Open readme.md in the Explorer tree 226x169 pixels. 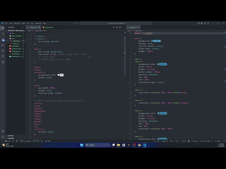pyautogui.click(x=16, y=54)
